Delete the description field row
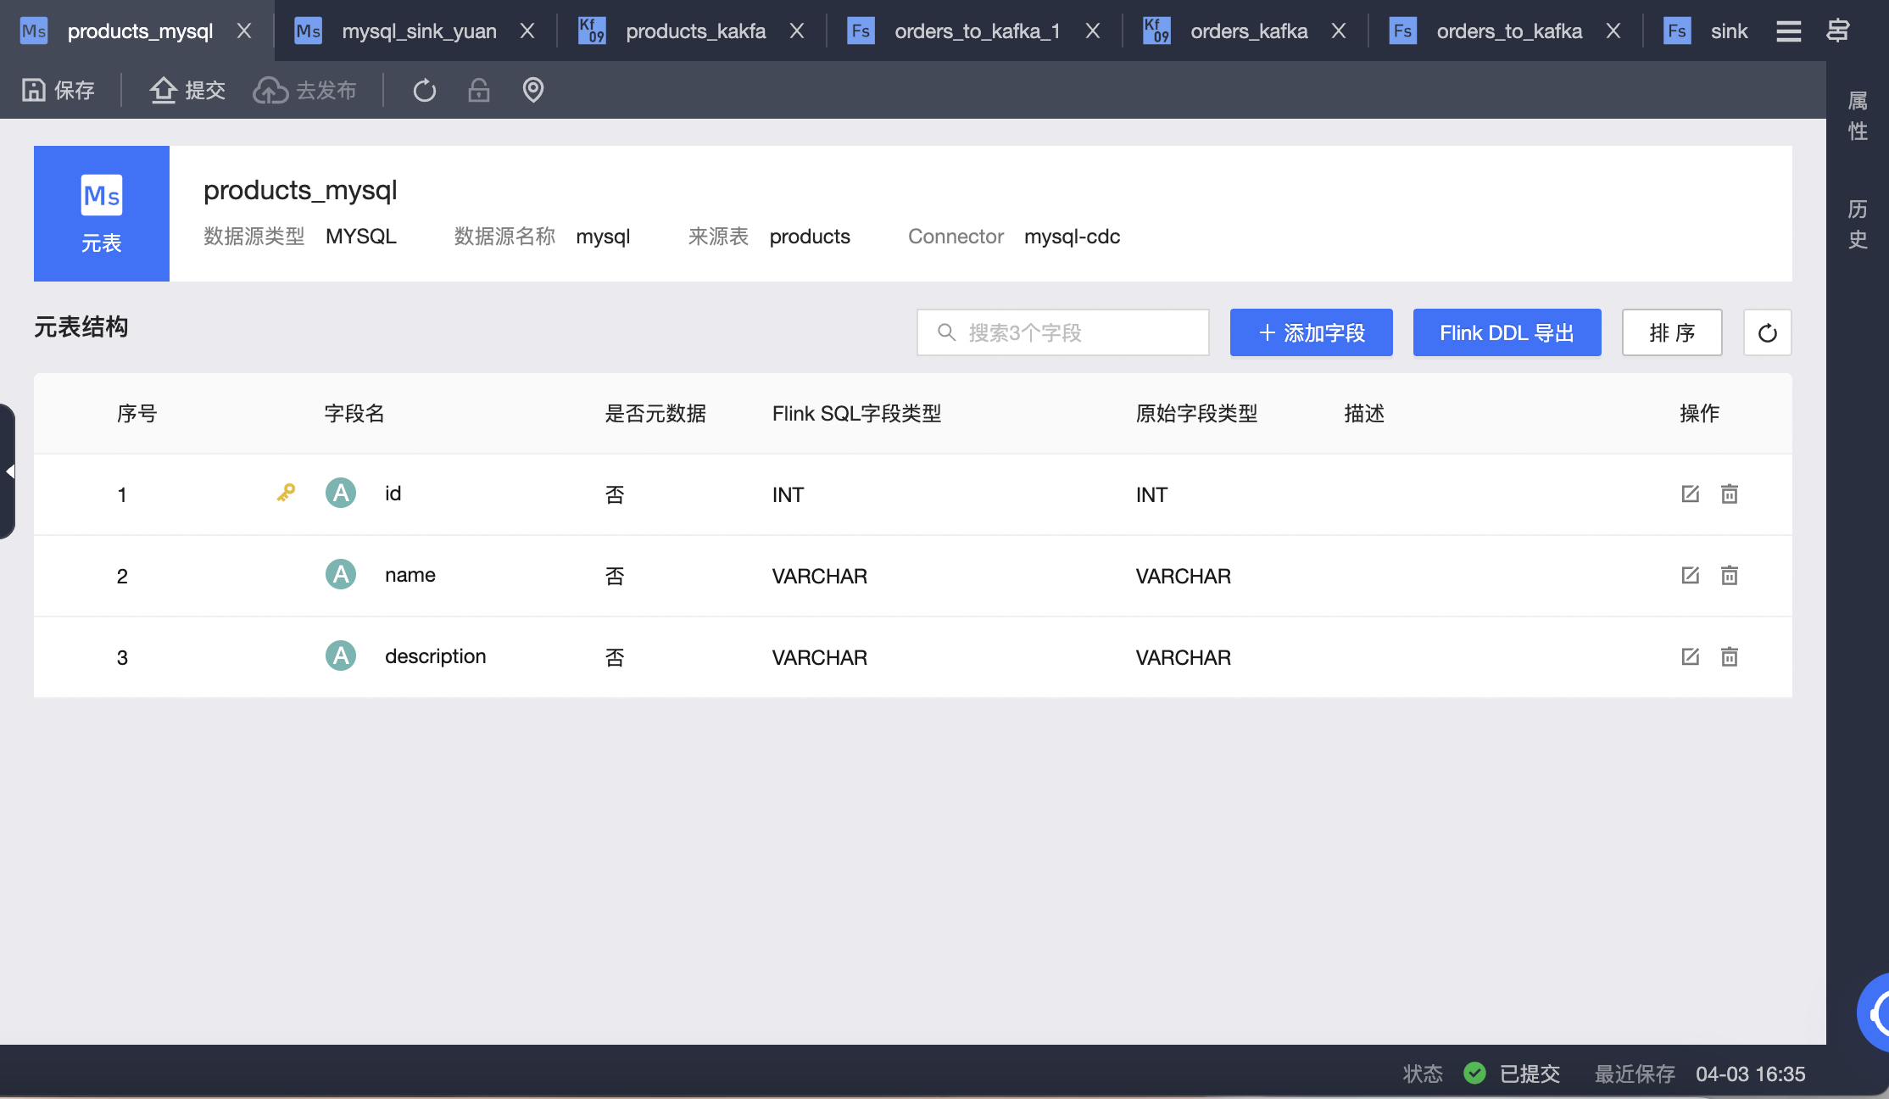Image resolution: width=1889 pixels, height=1099 pixels. (x=1730, y=656)
